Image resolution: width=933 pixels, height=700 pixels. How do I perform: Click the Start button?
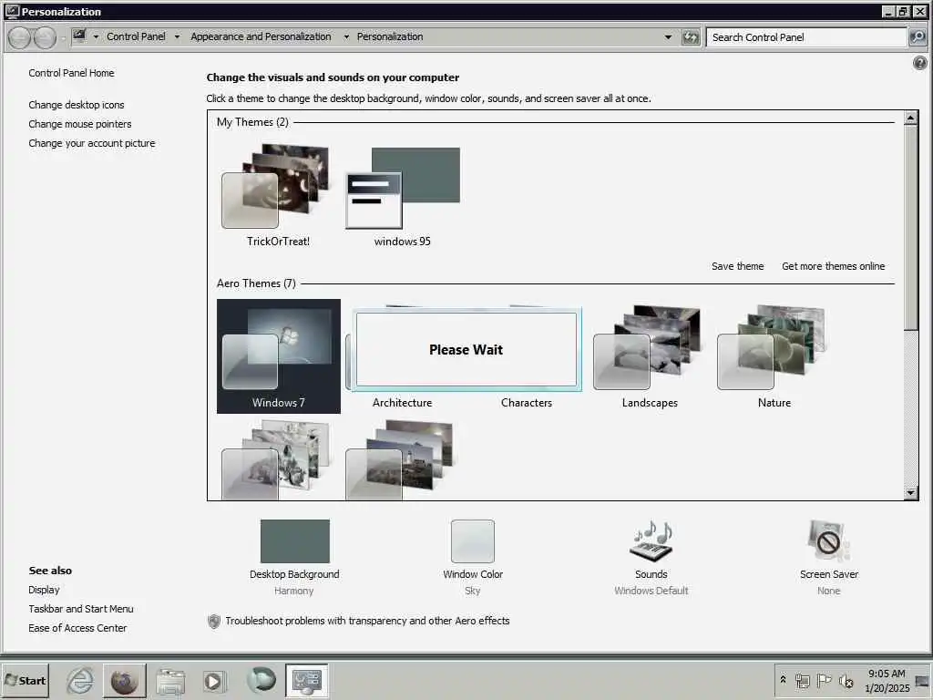[25, 680]
